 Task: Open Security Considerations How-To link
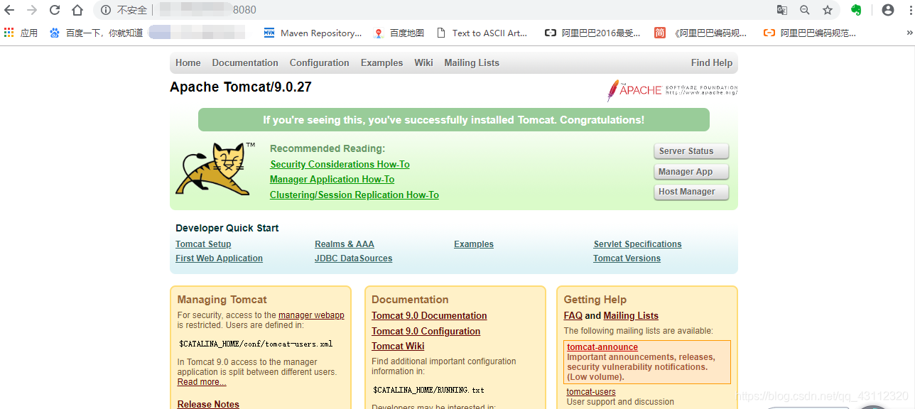tap(340, 164)
